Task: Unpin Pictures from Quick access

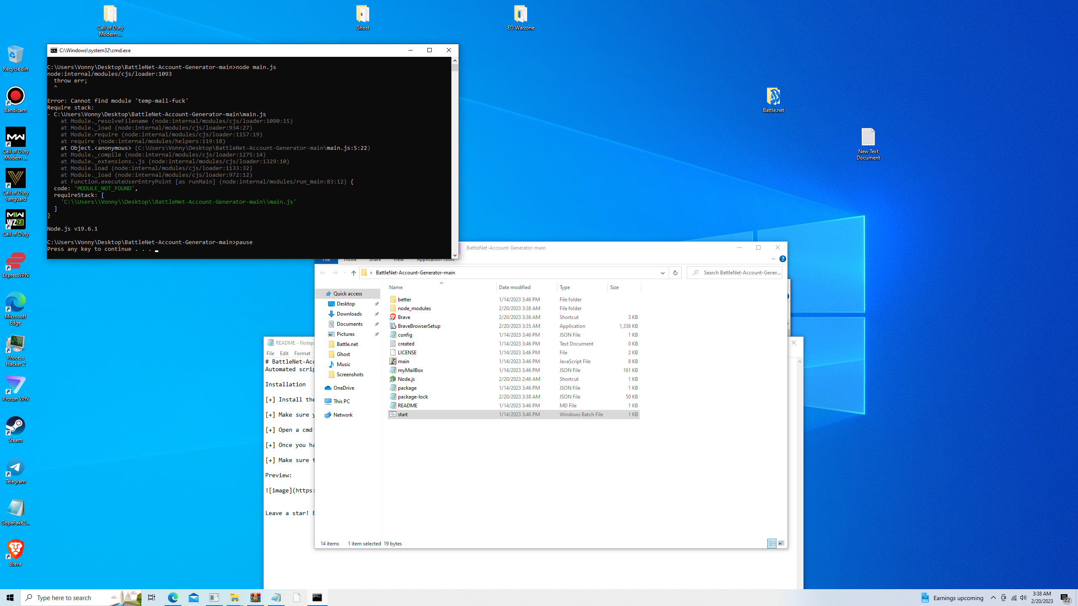Action: point(377,334)
